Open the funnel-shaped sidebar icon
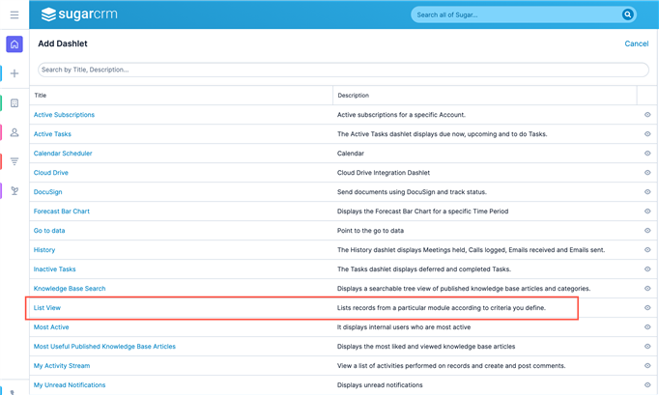Screen dimensions: 659x395 pos(14,161)
